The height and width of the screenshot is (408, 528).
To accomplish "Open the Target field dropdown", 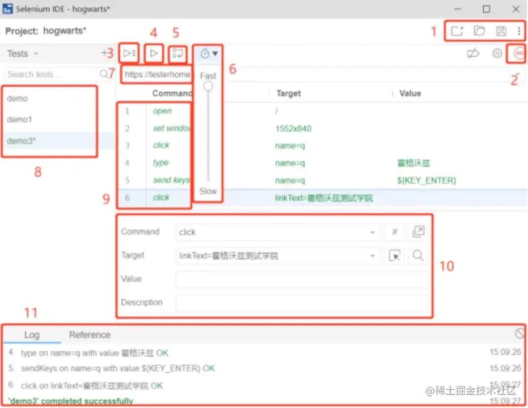I will [373, 256].
